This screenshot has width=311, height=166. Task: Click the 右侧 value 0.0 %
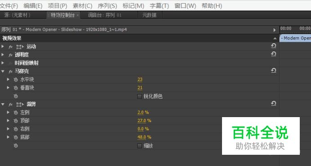[143, 129]
